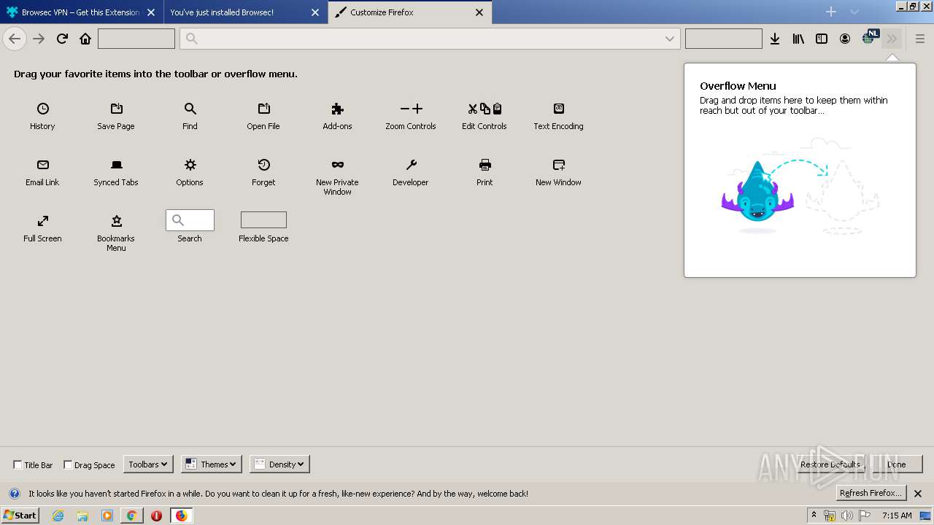Screen dimensions: 934x525
Task: Click the Forward navigation arrow
Action: 39,39
